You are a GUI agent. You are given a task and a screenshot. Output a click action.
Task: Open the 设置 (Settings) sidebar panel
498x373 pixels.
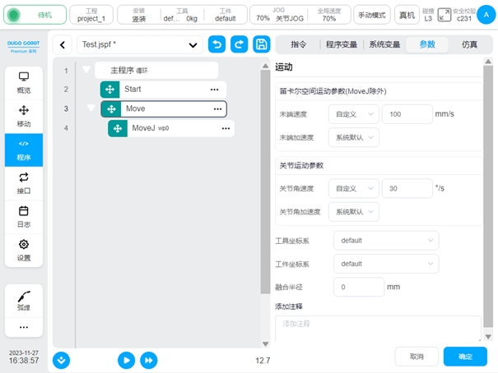click(24, 250)
